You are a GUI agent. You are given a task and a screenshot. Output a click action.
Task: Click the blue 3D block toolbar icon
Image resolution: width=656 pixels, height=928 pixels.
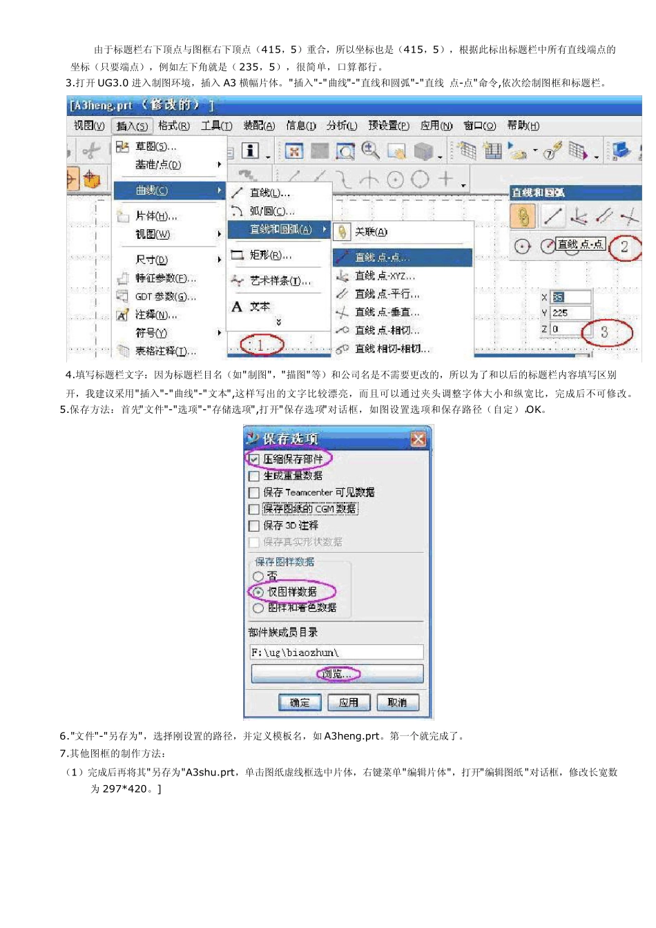click(x=622, y=150)
